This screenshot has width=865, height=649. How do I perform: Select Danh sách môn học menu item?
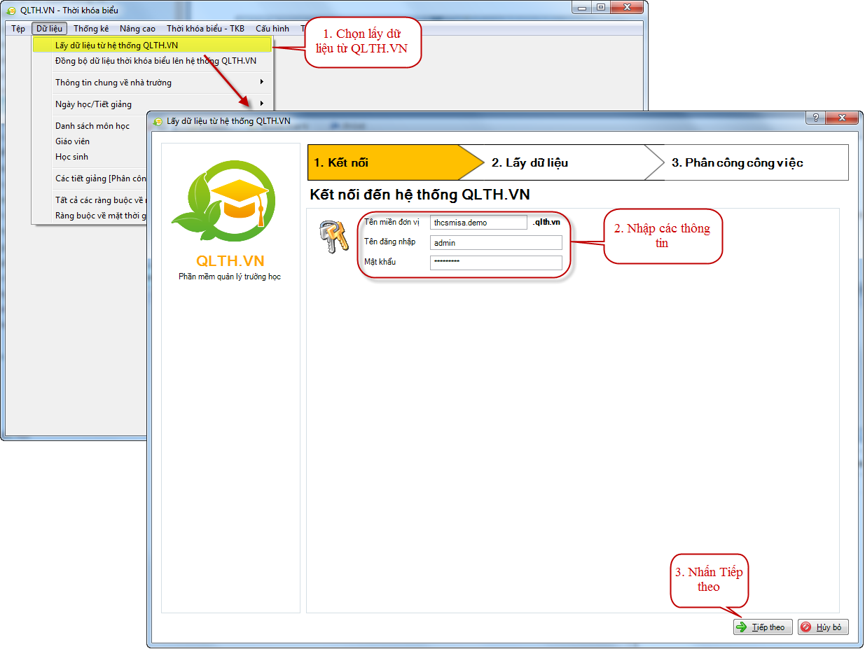click(92, 126)
